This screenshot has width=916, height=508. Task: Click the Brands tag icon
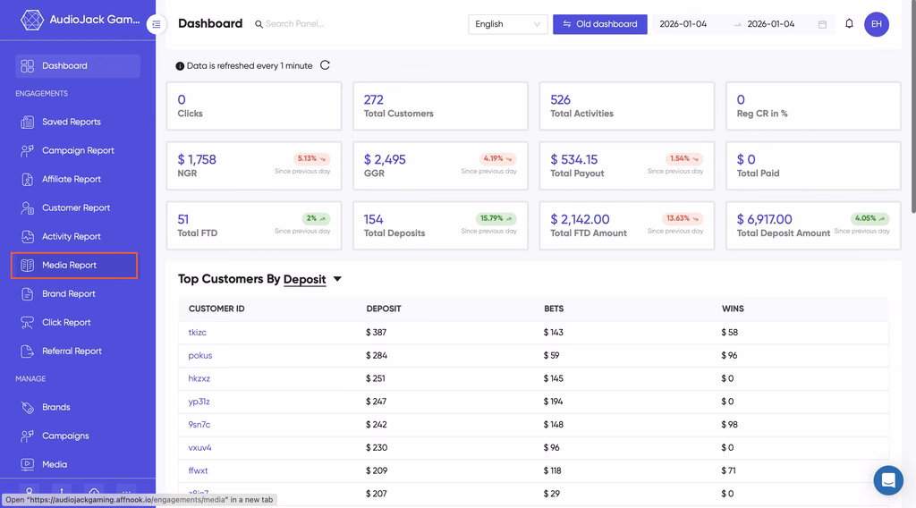(x=28, y=407)
